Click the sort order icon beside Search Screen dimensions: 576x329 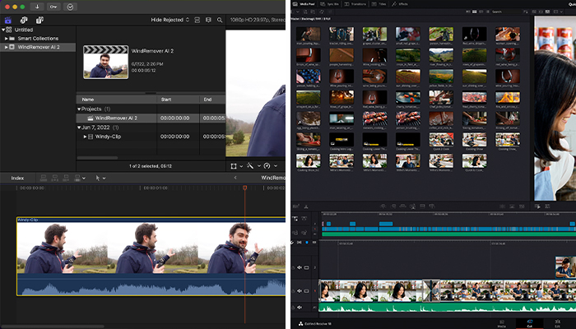526,12
